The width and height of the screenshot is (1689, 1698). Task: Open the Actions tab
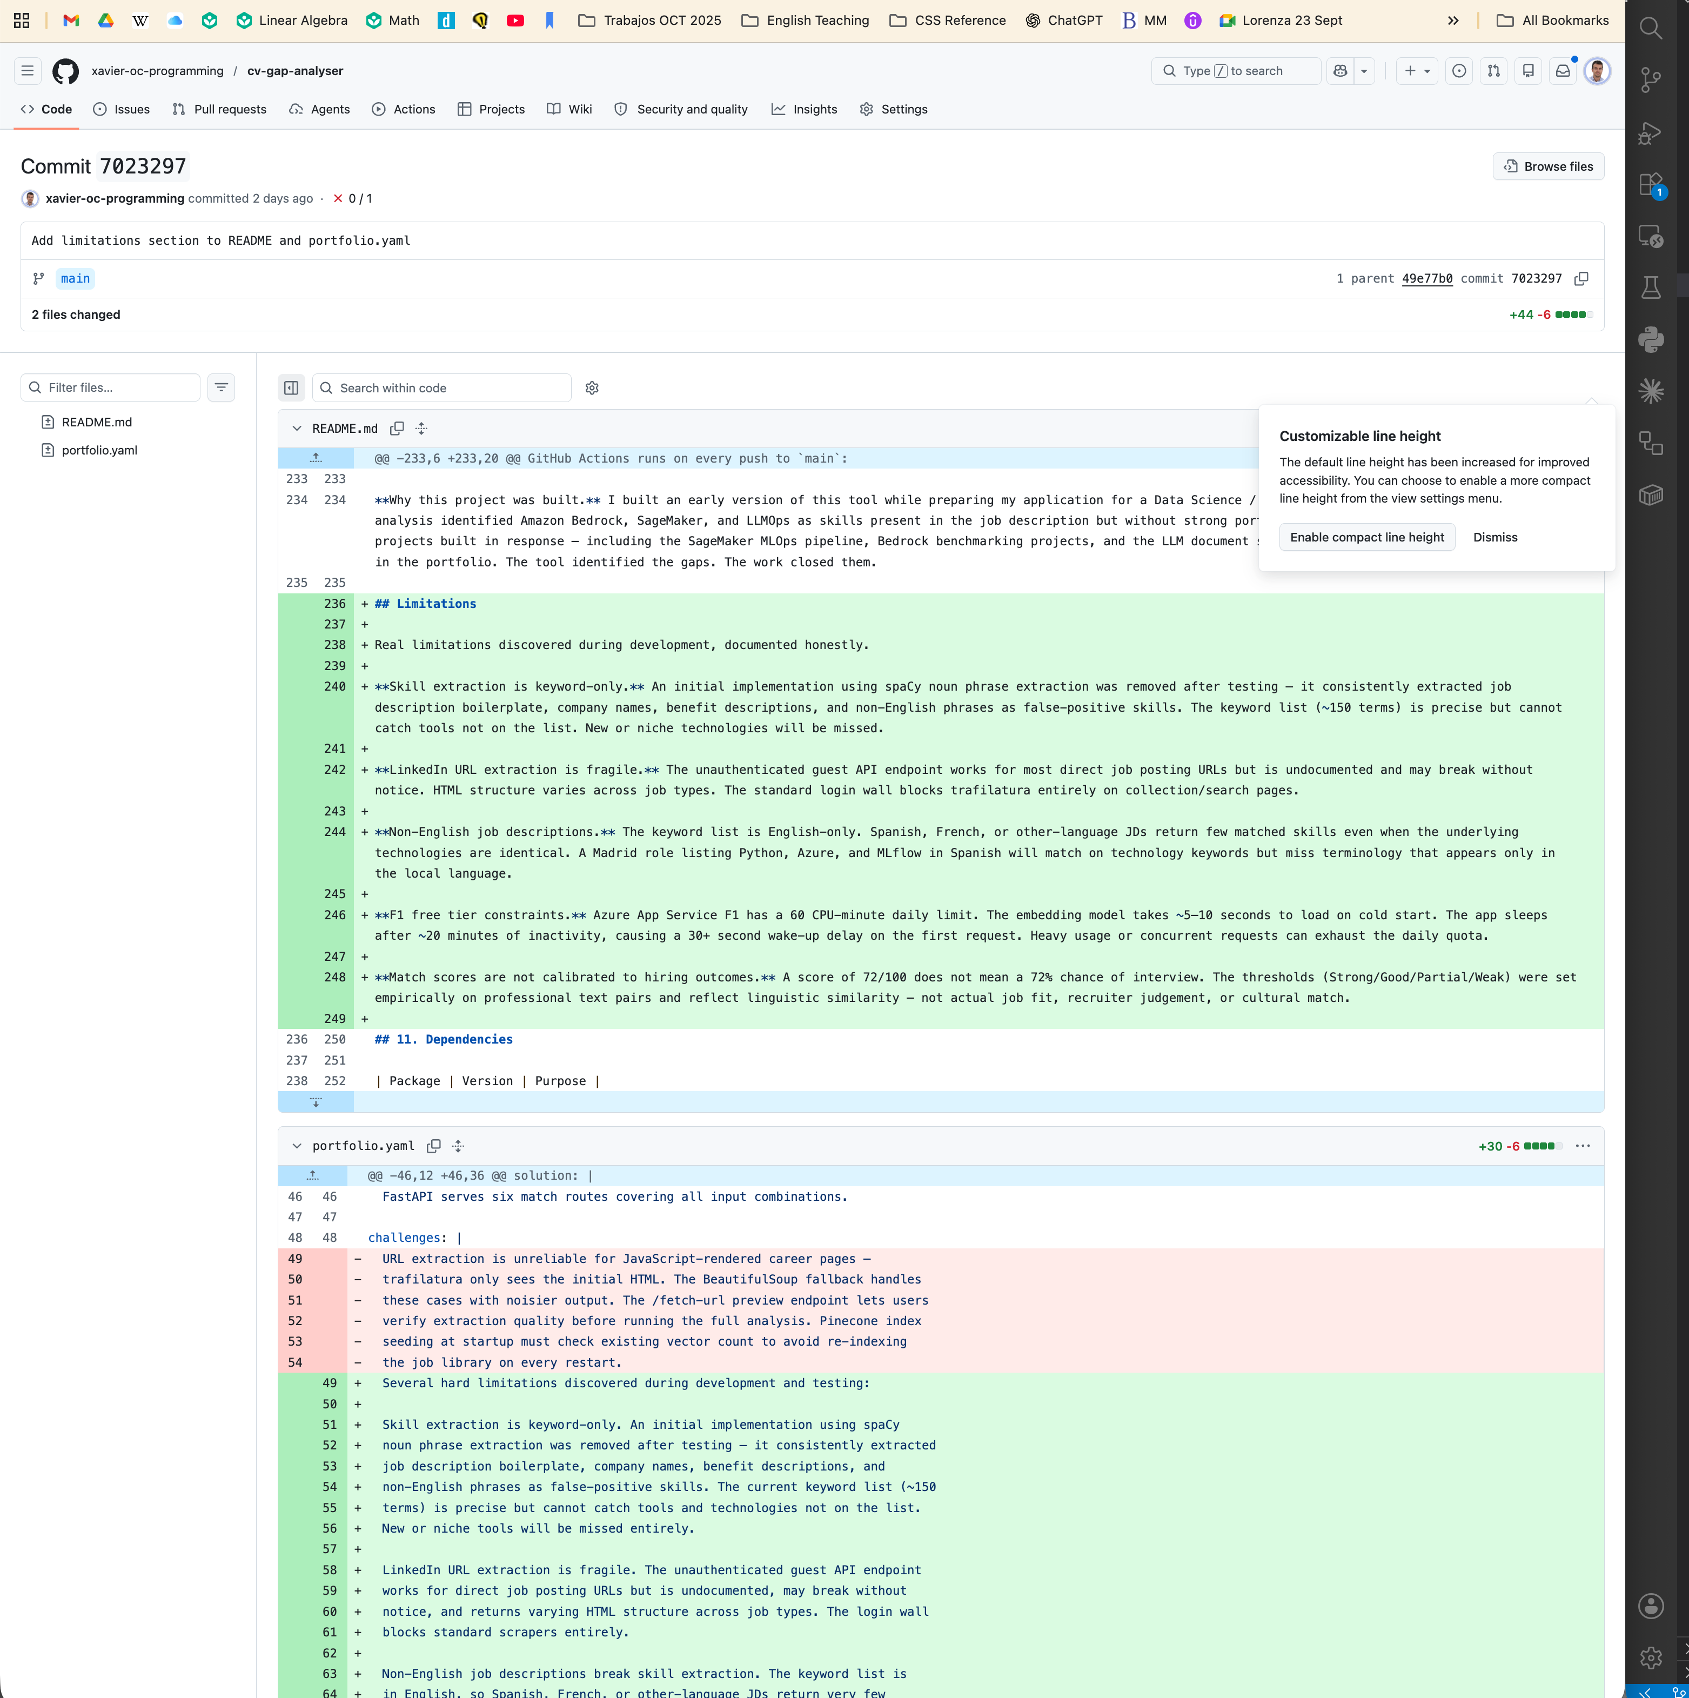point(404,109)
